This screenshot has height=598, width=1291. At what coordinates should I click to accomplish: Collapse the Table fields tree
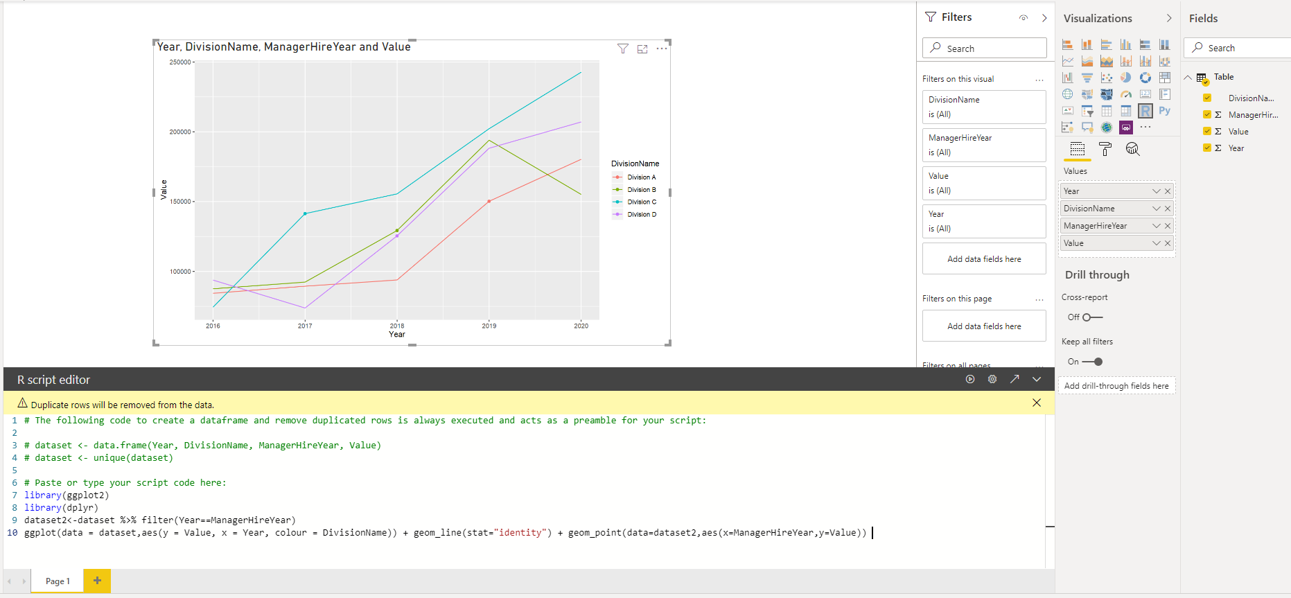click(1188, 77)
